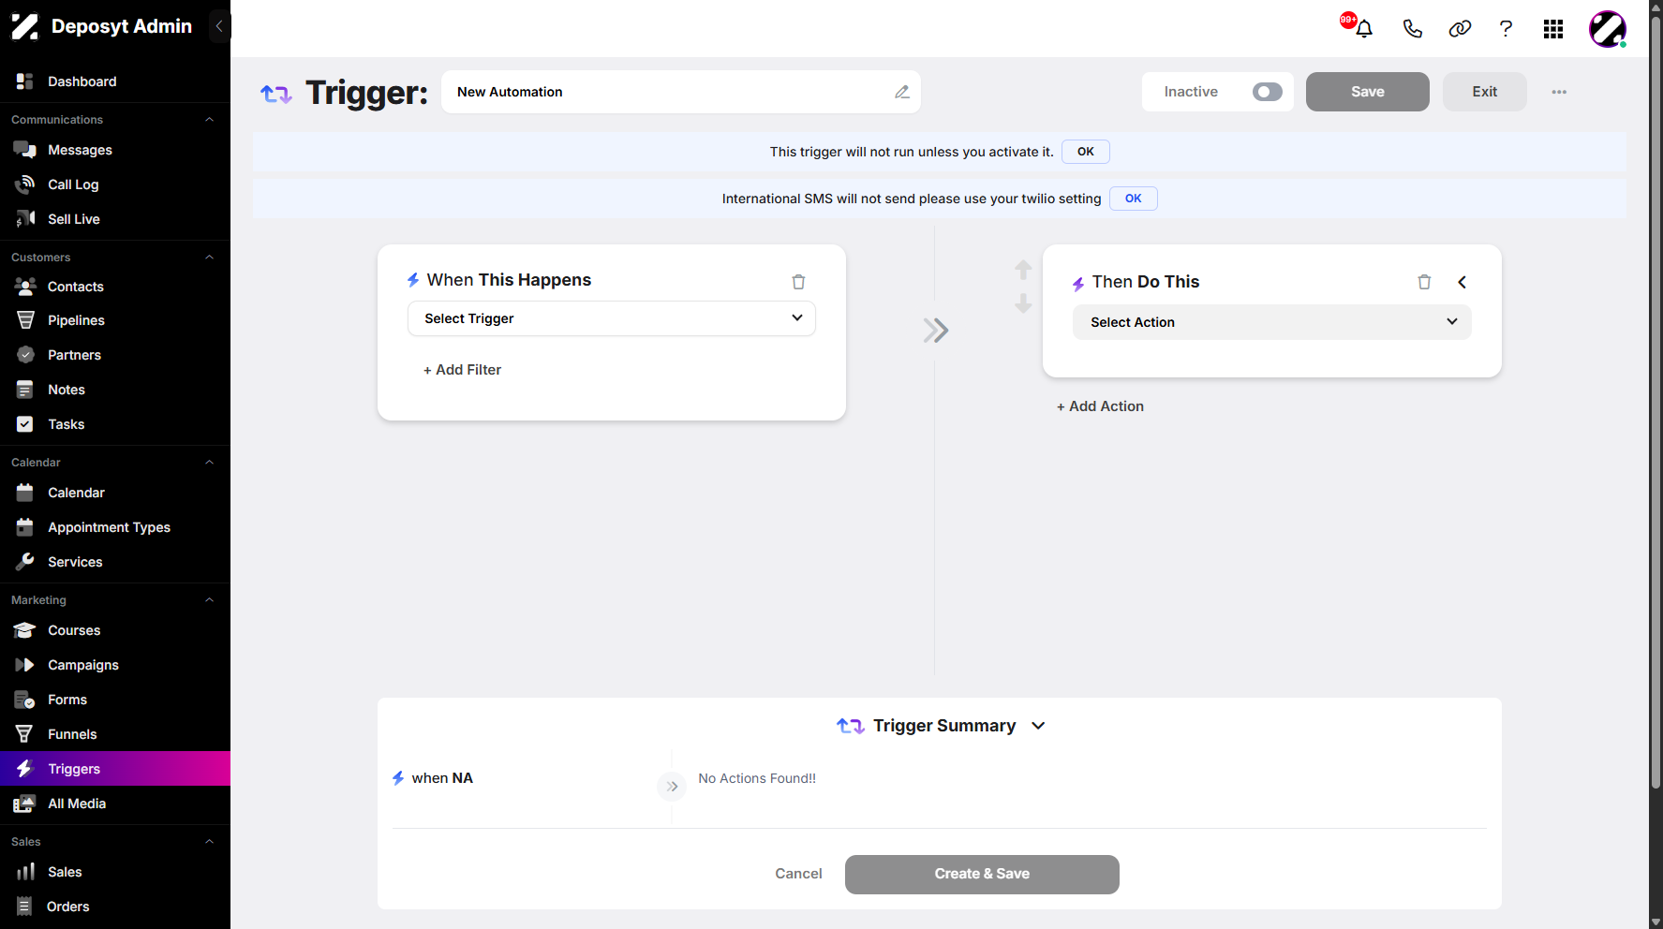Collapse the Calendar sidebar section
This screenshot has width=1663, height=929.
(x=209, y=463)
